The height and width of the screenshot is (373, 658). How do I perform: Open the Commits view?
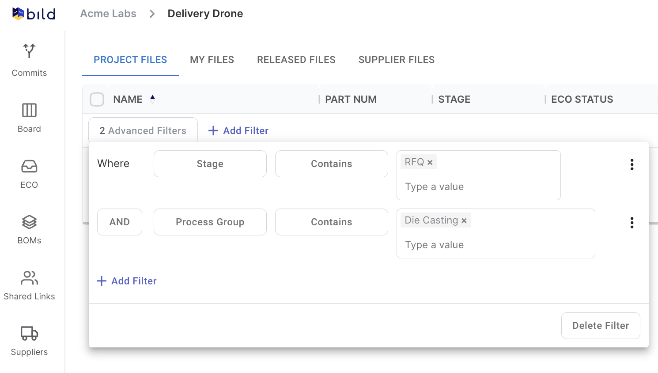(x=29, y=60)
